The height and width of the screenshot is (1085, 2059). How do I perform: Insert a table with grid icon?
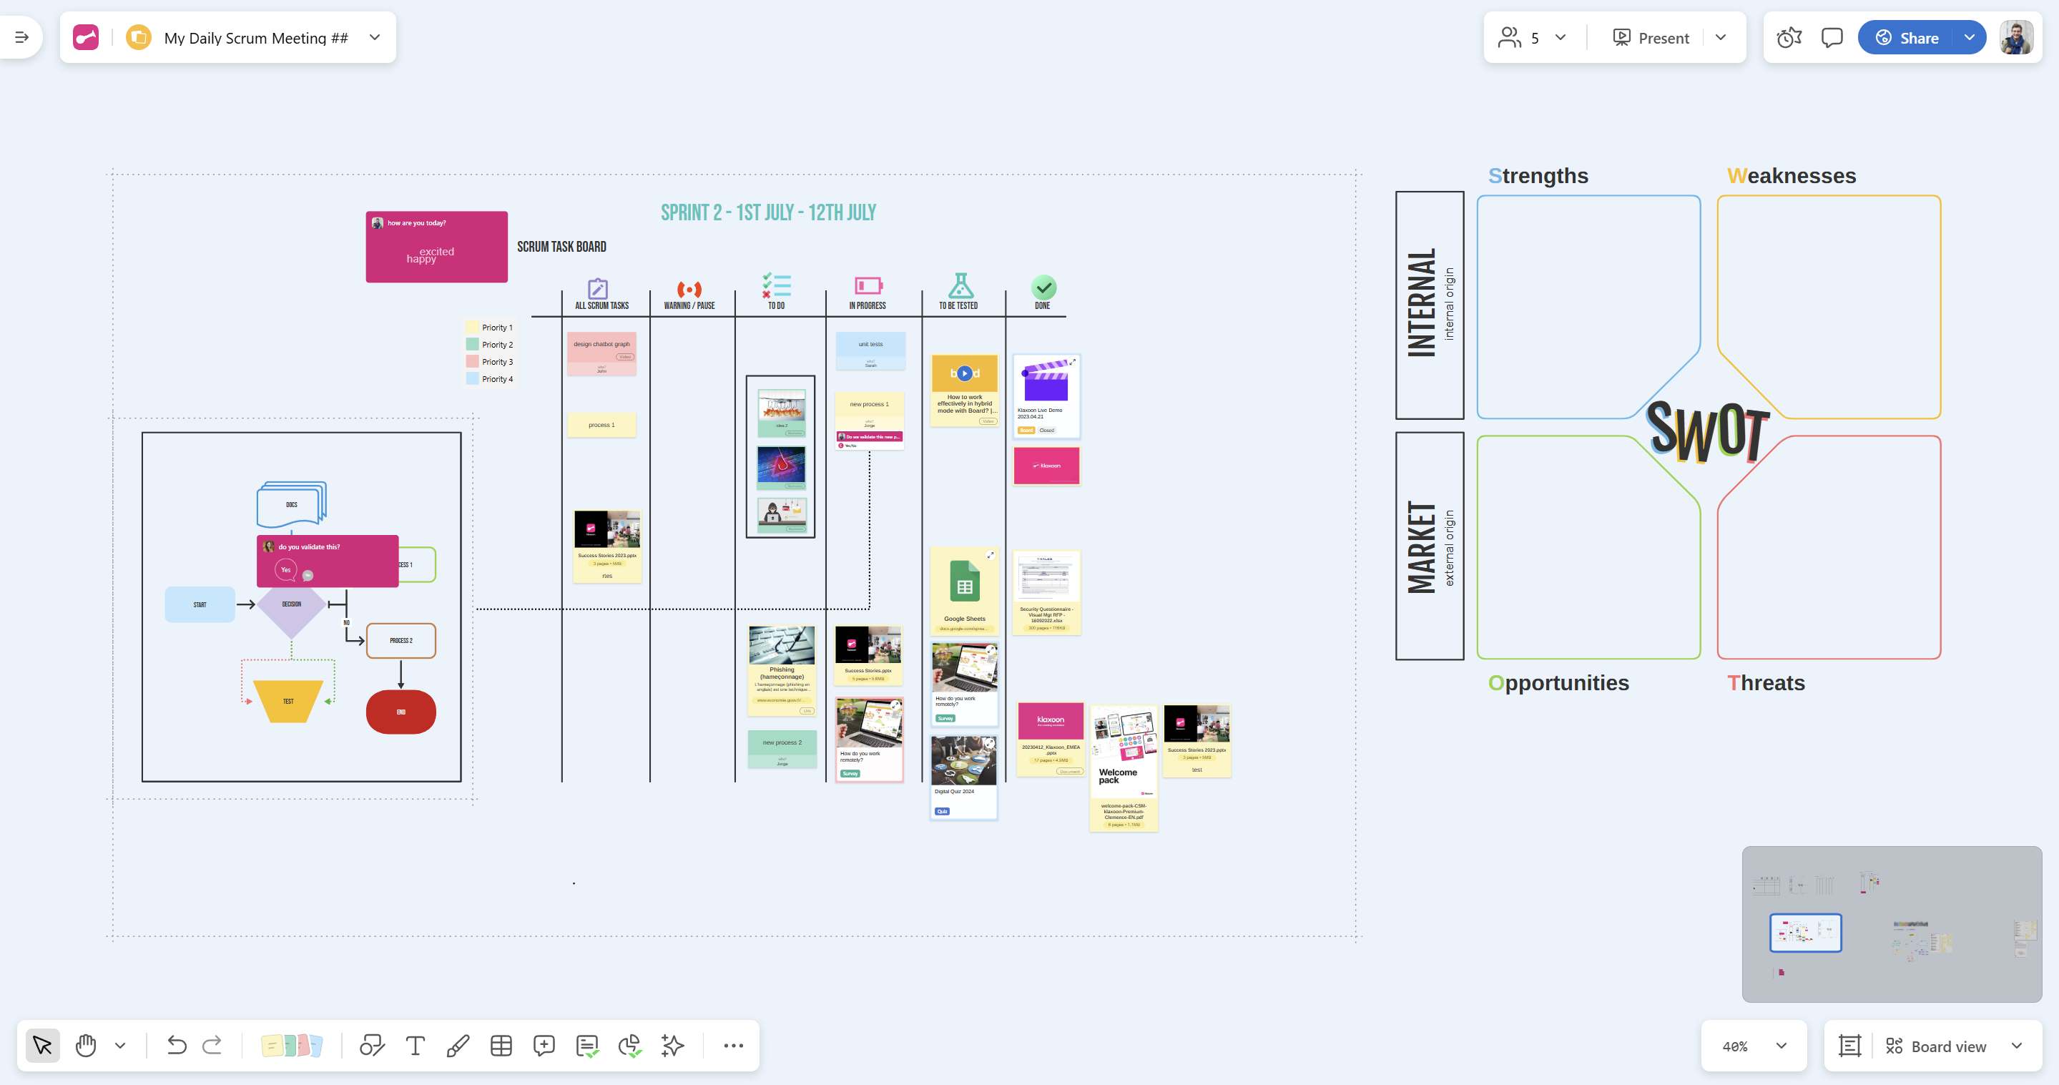point(501,1045)
